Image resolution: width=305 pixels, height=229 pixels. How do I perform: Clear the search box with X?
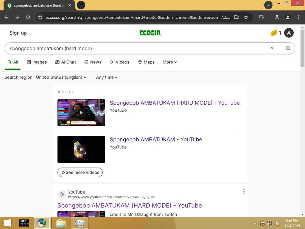point(272,48)
